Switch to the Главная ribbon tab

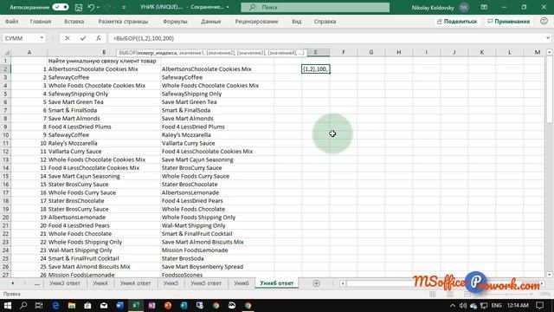[41, 22]
